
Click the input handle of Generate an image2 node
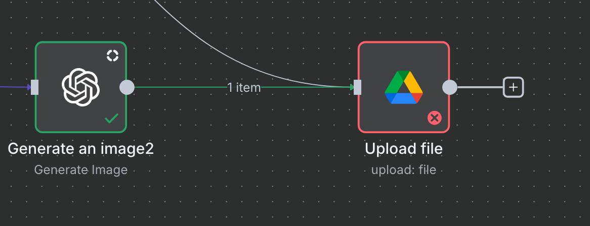pos(34,87)
